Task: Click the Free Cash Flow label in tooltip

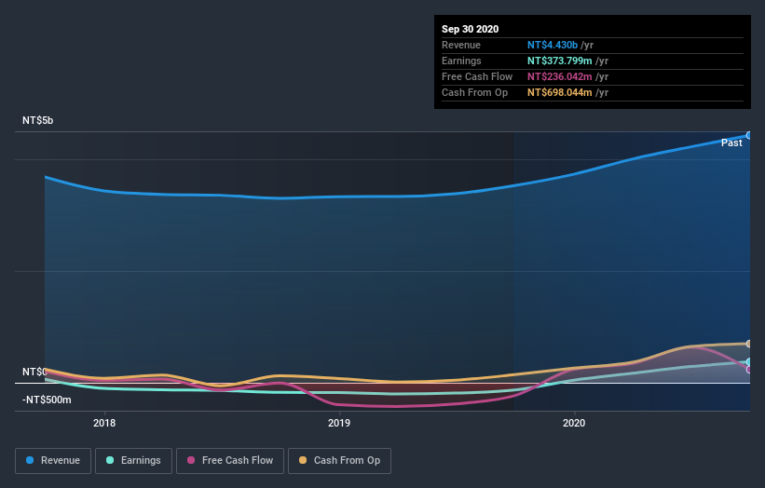Action: coord(477,76)
